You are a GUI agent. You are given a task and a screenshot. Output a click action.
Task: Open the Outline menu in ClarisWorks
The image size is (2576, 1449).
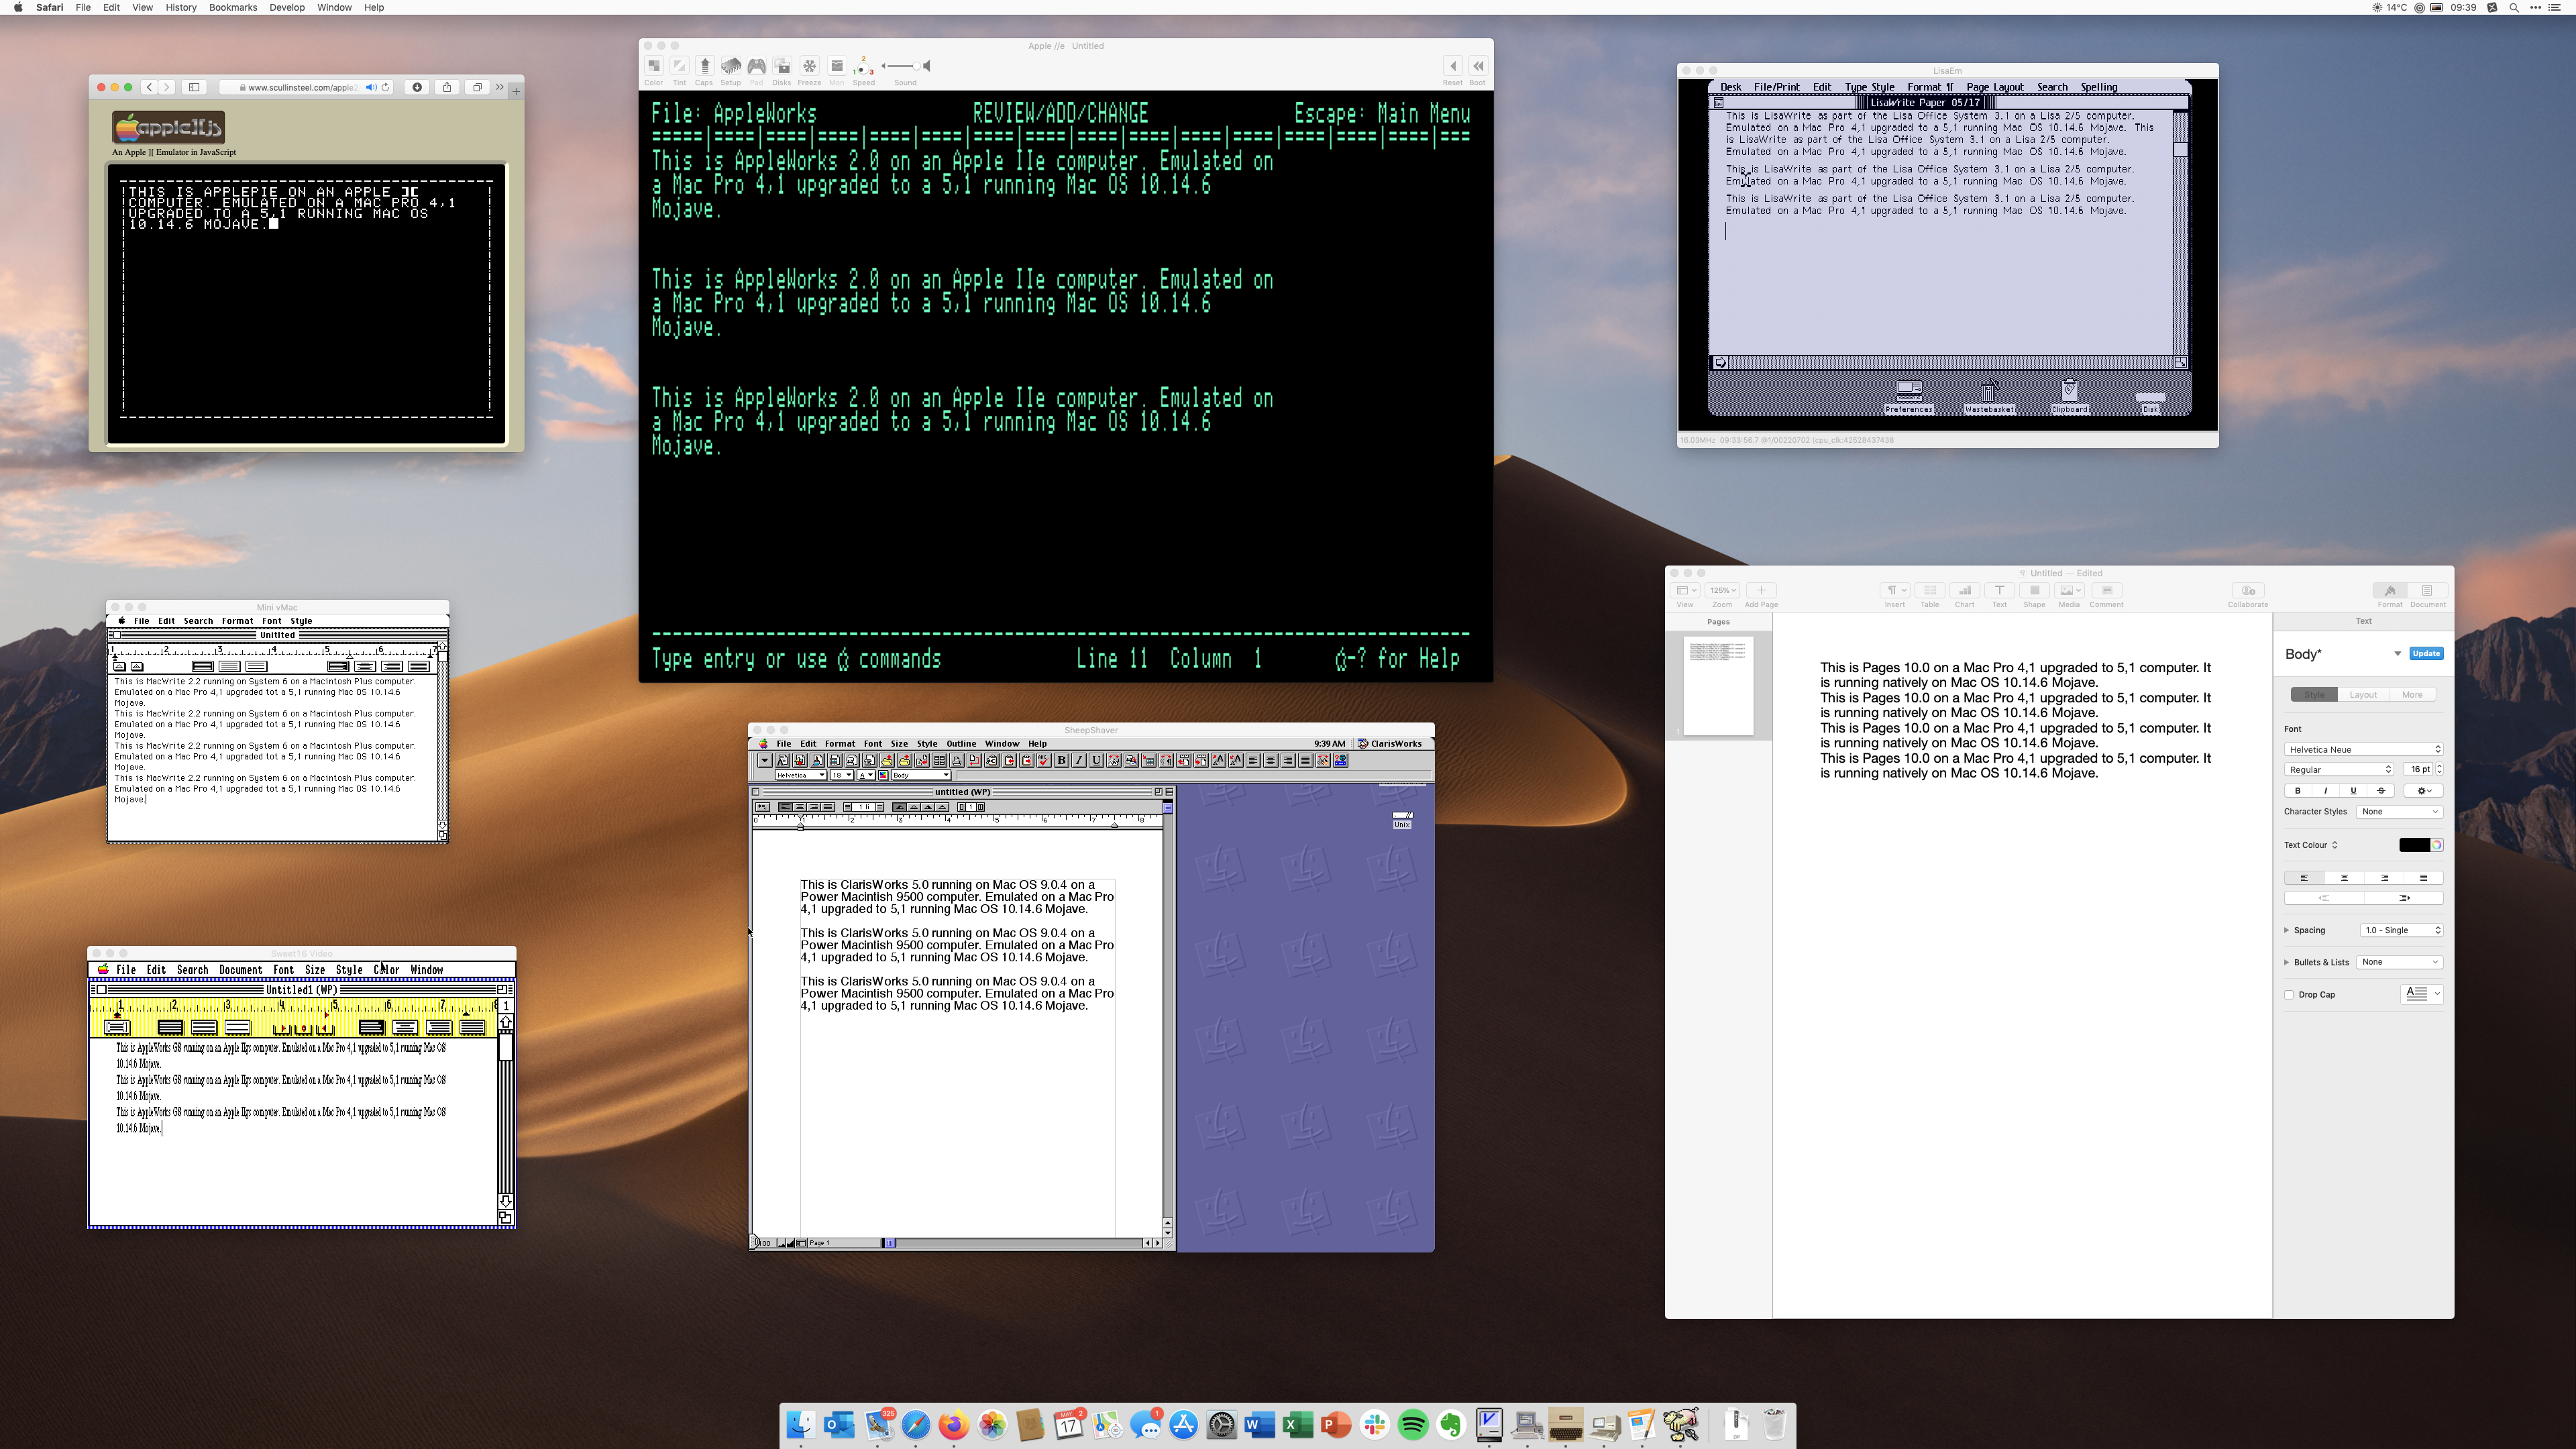click(961, 744)
